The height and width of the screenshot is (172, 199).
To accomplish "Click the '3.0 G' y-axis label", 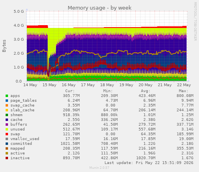I will coord(19,40).
